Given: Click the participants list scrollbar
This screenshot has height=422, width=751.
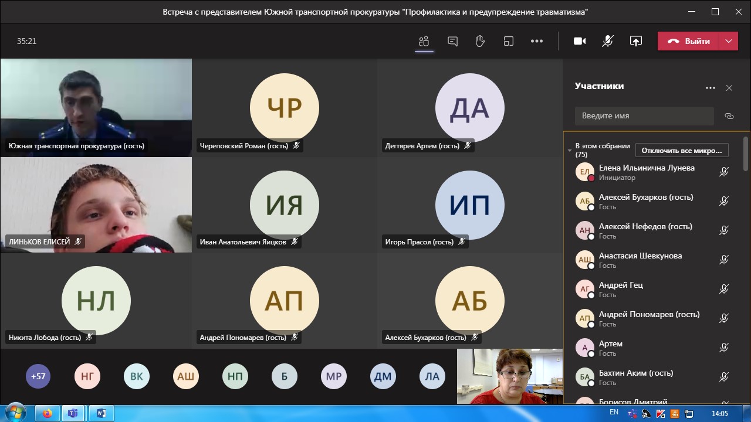Looking at the screenshot, I should (746, 152).
